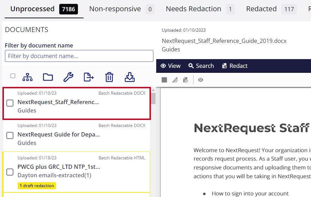Click the NextRequest_Staff_Reference_Guide_2019.docx title
Image resolution: width=311 pixels, height=197 pixels.
coord(224,41)
